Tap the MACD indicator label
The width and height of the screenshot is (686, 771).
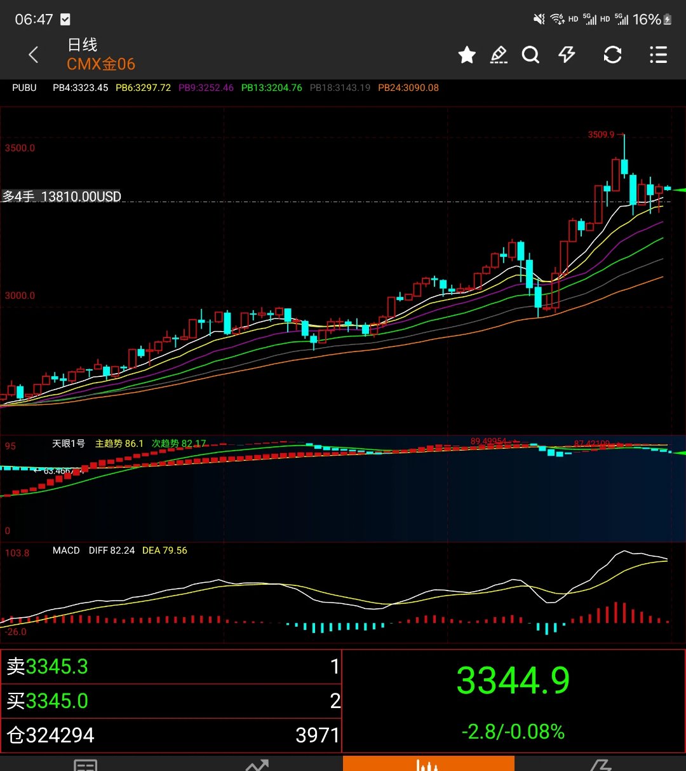pos(66,550)
